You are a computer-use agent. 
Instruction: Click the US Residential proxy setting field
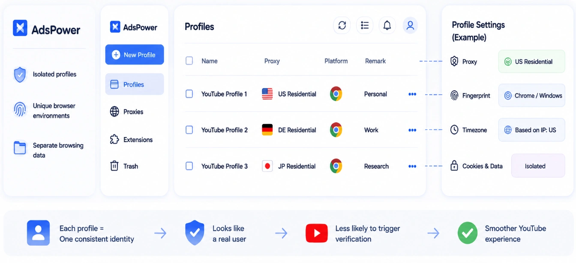531,62
